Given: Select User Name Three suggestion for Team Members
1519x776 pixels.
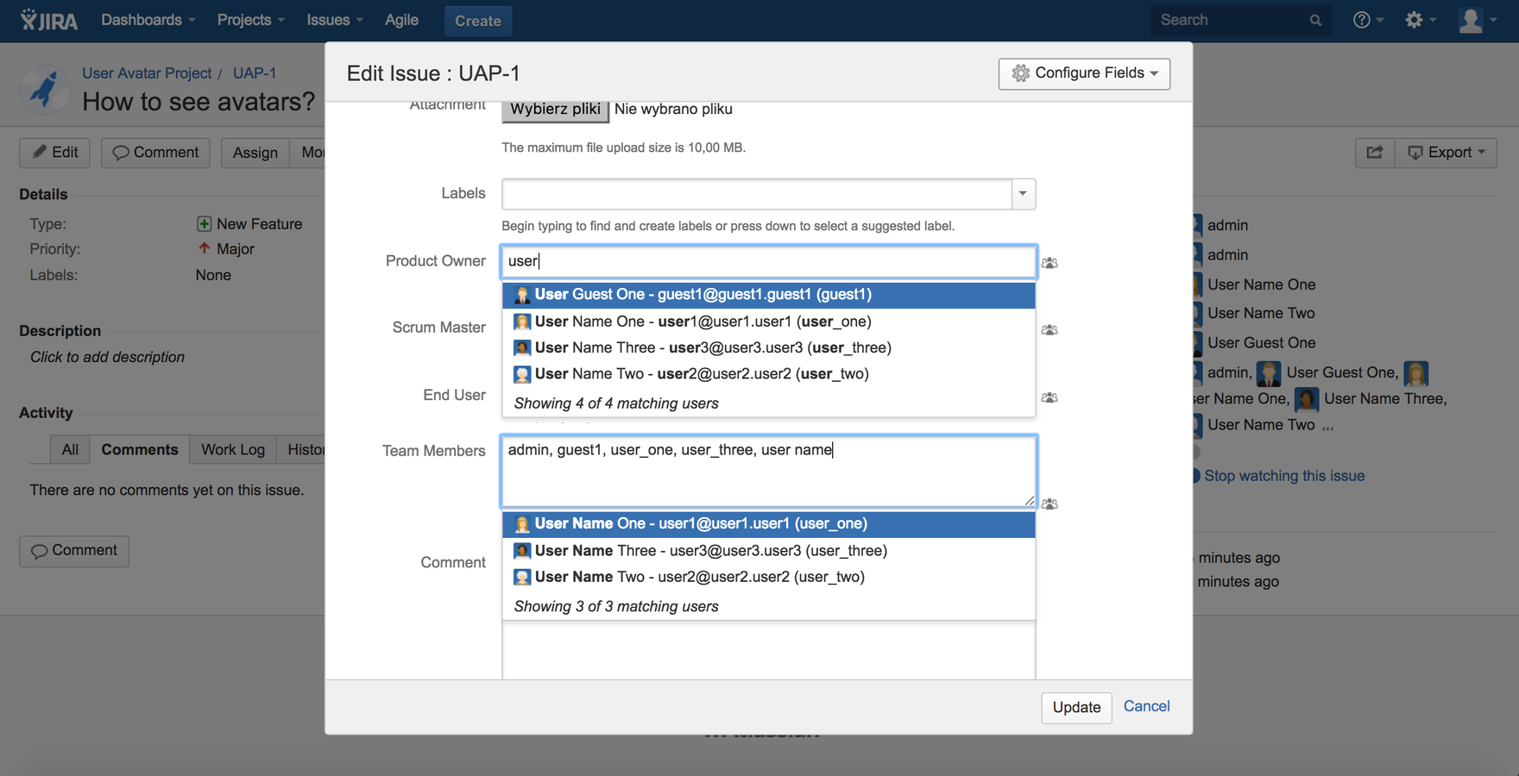Looking at the screenshot, I should [769, 551].
